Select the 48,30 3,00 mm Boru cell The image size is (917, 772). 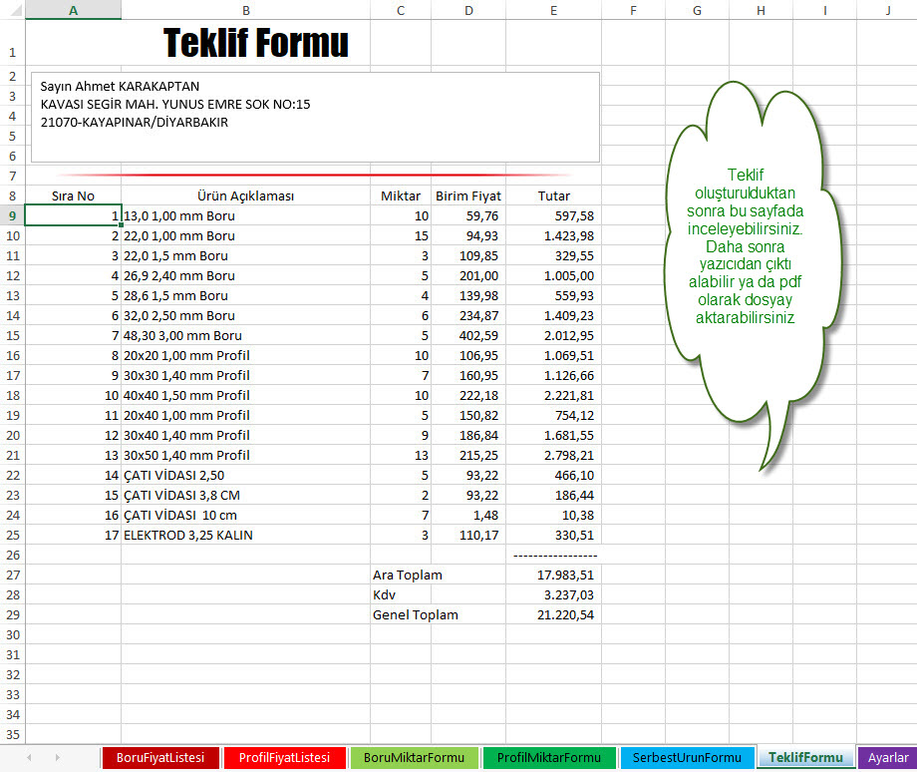(x=245, y=335)
